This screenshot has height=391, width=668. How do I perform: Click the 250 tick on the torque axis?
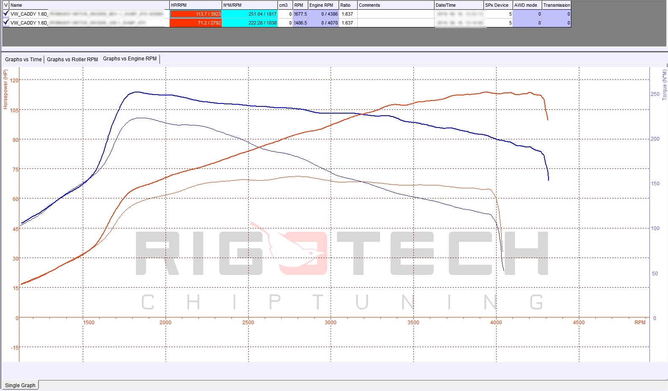click(655, 94)
